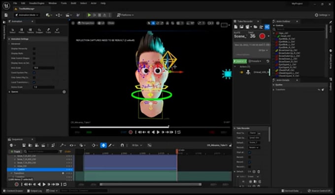Click the Sequencer filter funnel icon
Viewport: 335px width, 195px height.
61,151
